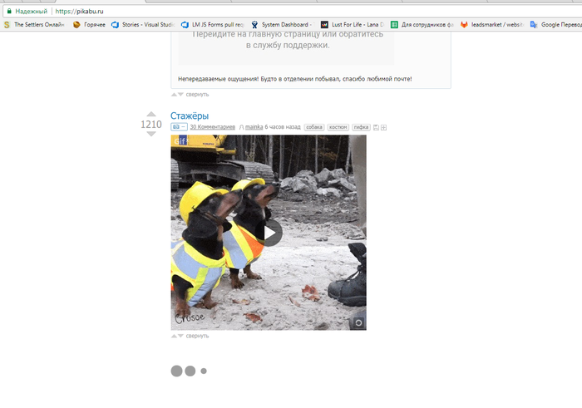
Task: Collapse Стажёры post with свернуть
Action: (197, 336)
